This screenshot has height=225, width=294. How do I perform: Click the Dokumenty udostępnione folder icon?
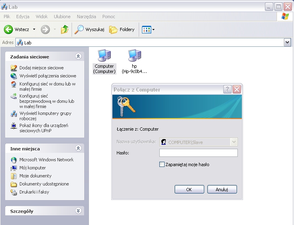[14, 184]
